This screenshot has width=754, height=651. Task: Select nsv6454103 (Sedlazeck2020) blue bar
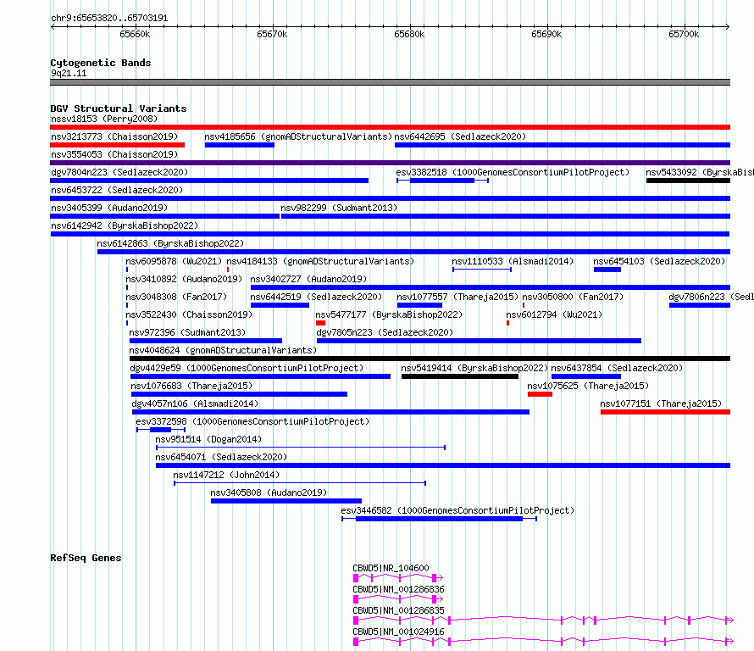pos(607,270)
